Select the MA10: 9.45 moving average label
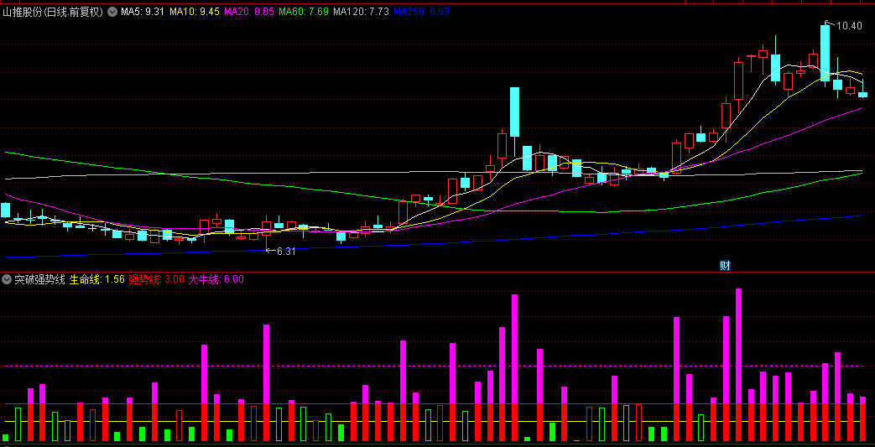The height and width of the screenshot is (447, 875). (194, 12)
